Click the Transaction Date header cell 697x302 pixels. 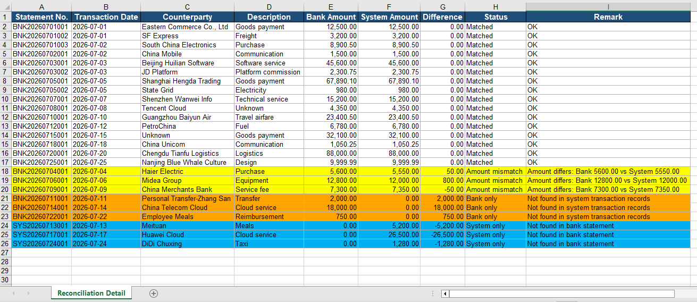(106, 17)
